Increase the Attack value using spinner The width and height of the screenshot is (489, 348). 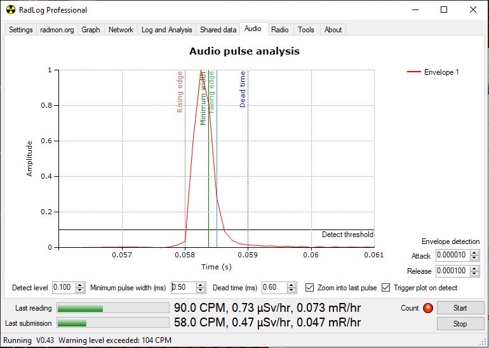[475, 254]
